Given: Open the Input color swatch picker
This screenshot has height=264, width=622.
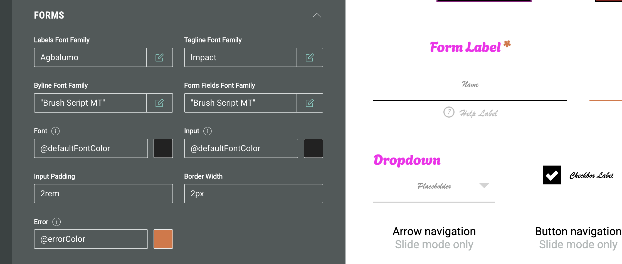Looking at the screenshot, I should click(314, 148).
